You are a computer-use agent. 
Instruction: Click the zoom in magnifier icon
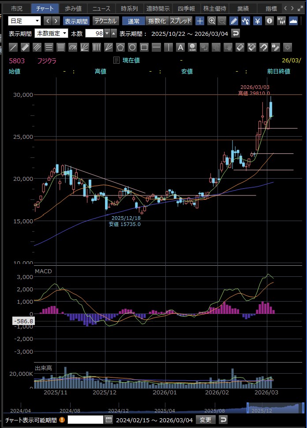pyautogui.click(x=212, y=21)
